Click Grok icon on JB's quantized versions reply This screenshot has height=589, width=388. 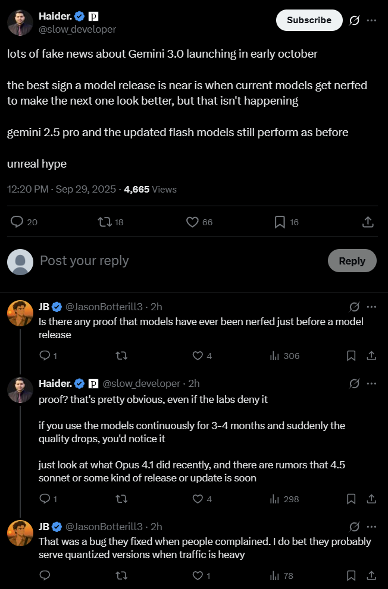click(x=355, y=527)
